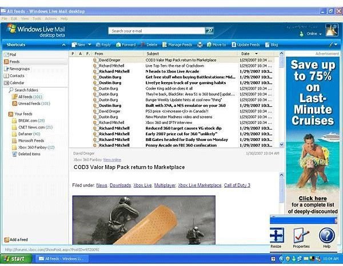
Task: Click the Reply toolbar icon
Action: click(103, 45)
